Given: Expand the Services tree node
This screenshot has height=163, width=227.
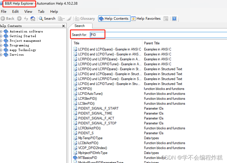Looking at the screenshot, I should tap(1, 55).
